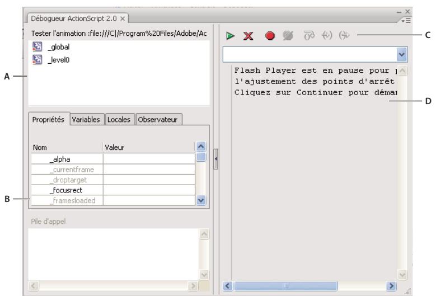Click the panel resize grip corner
Viewport: 436px width, 296px height.
407,291
